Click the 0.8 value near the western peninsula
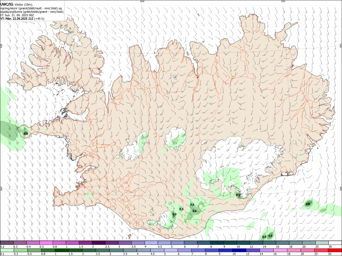 26,134
